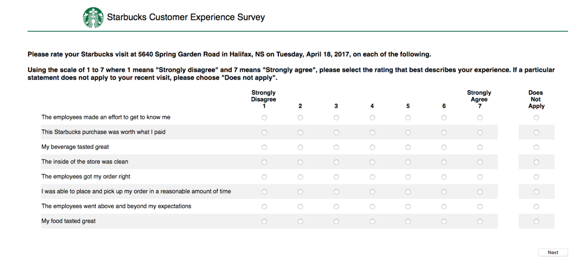
Task: Click the Next button
Action: coord(553,253)
